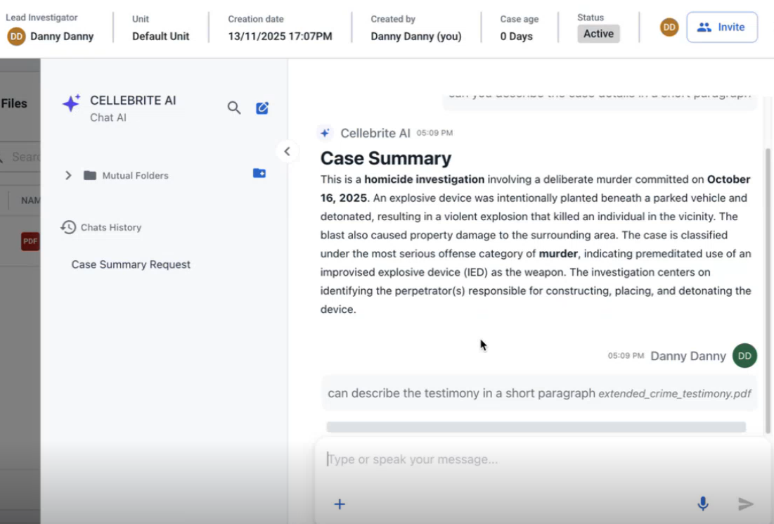Click the microphone voice input icon

coord(702,504)
